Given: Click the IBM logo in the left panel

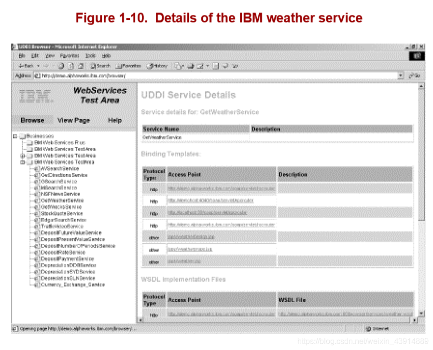Looking at the screenshot, I should (x=35, y=96).
